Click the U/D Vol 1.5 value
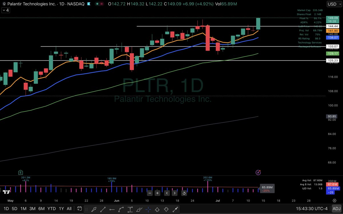This screenshot has height=214, width=343. (320, 188)
